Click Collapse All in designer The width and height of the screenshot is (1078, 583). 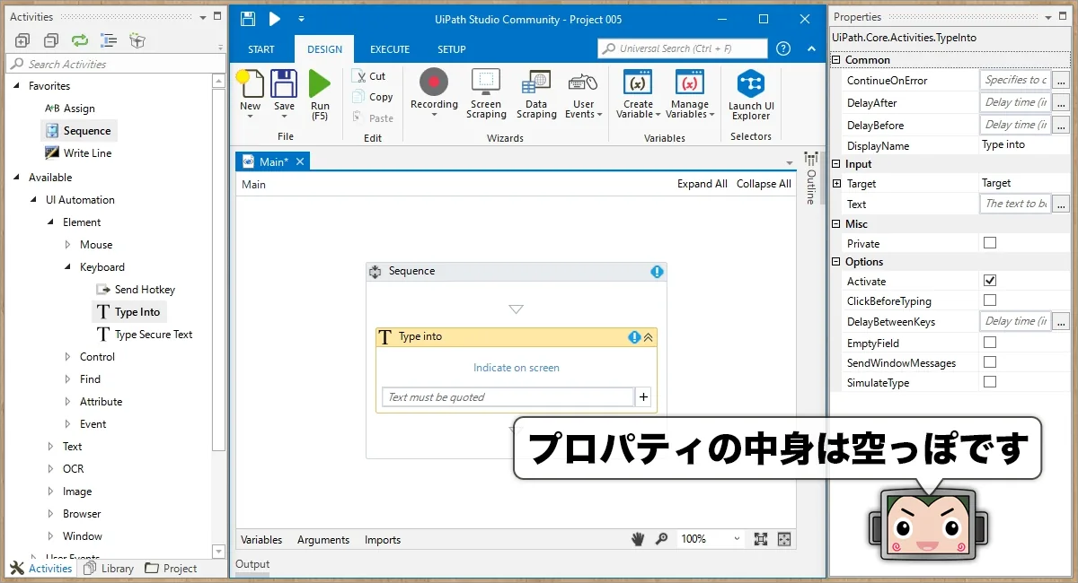tap(764, 184)
